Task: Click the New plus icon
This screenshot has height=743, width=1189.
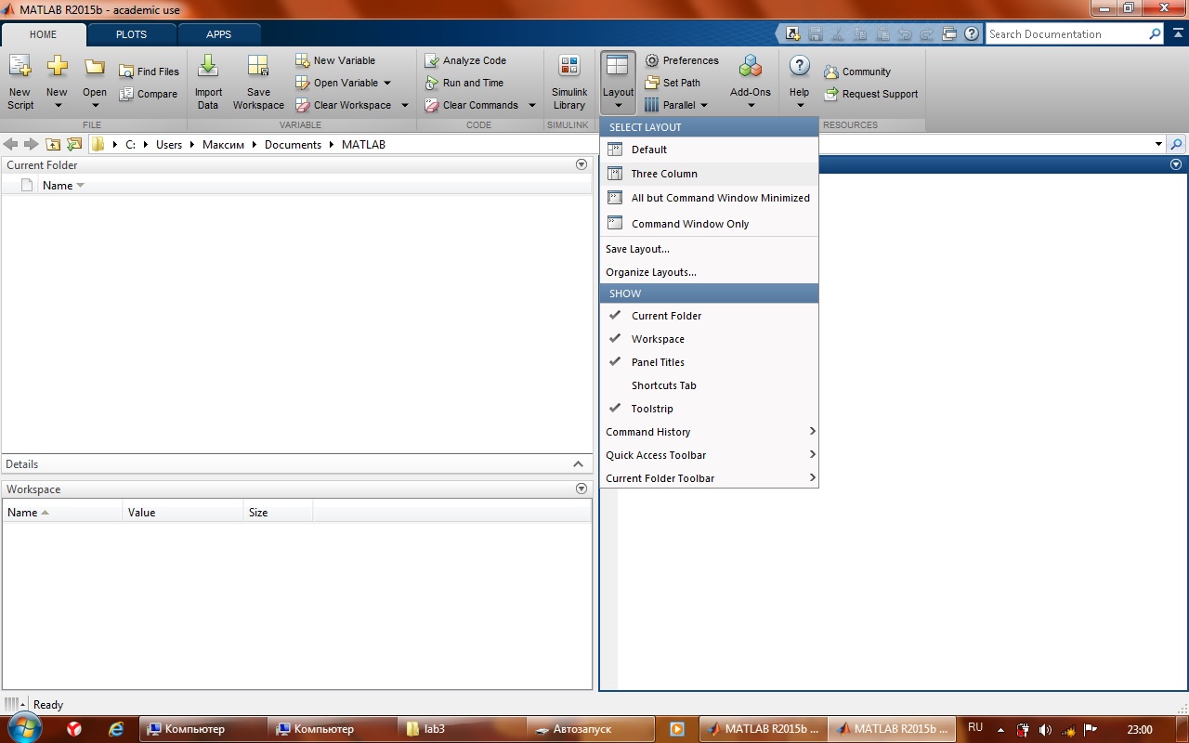Action: click(57, 67)
